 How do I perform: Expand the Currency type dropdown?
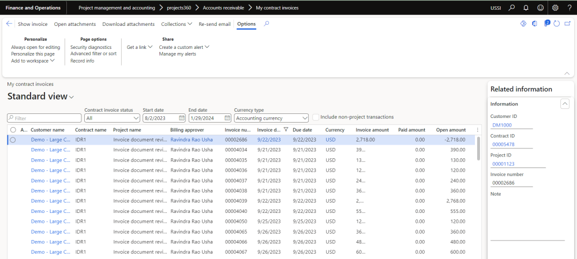[271, 118]
